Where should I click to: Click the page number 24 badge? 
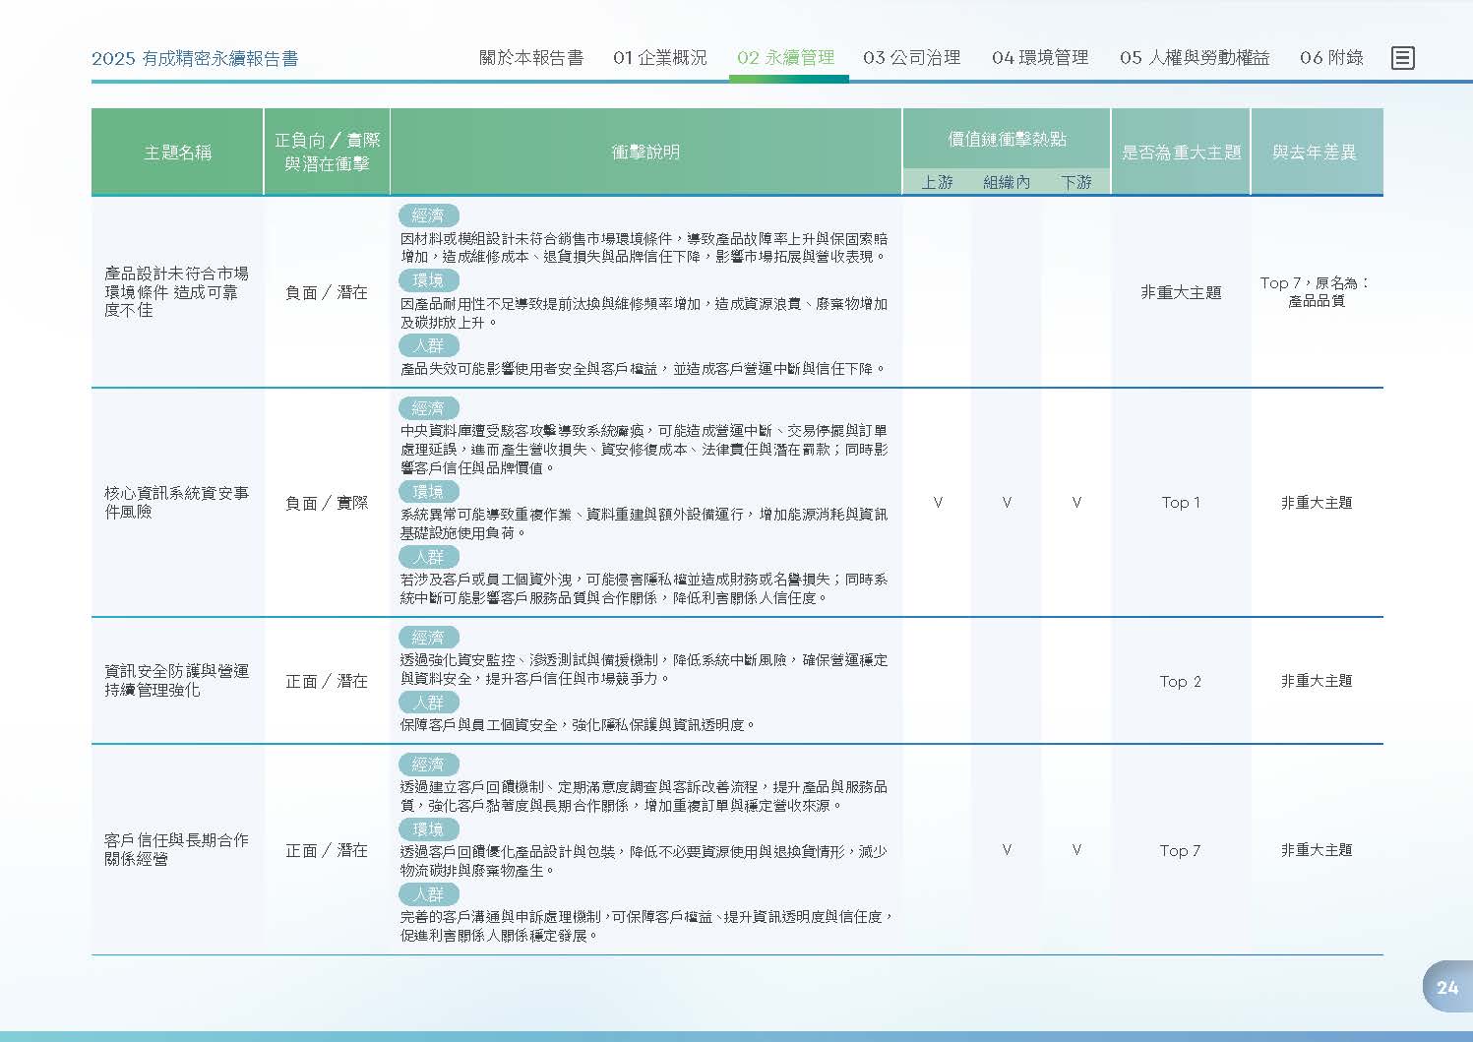pos(1447,987)
